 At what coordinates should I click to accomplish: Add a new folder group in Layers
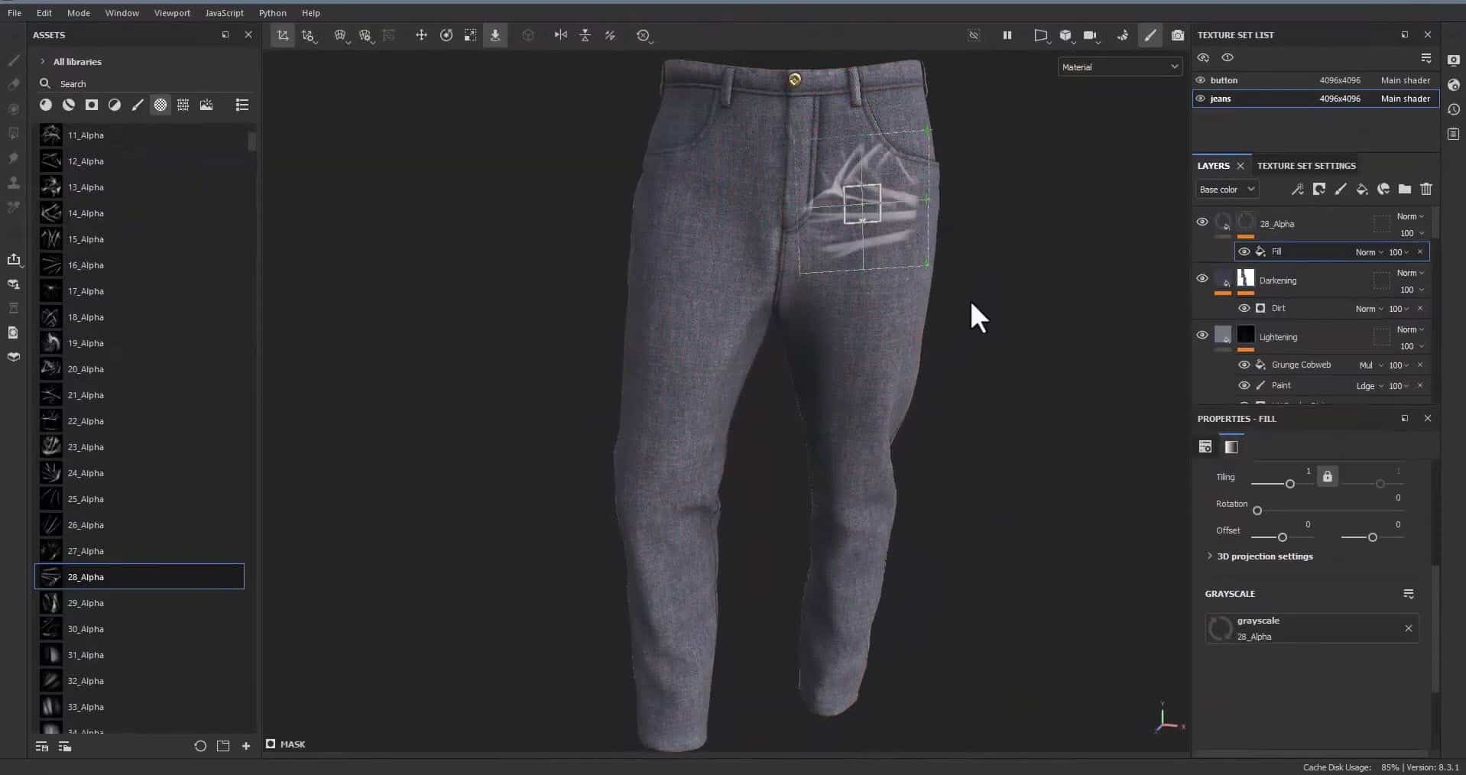click(x=1404, y=189)
